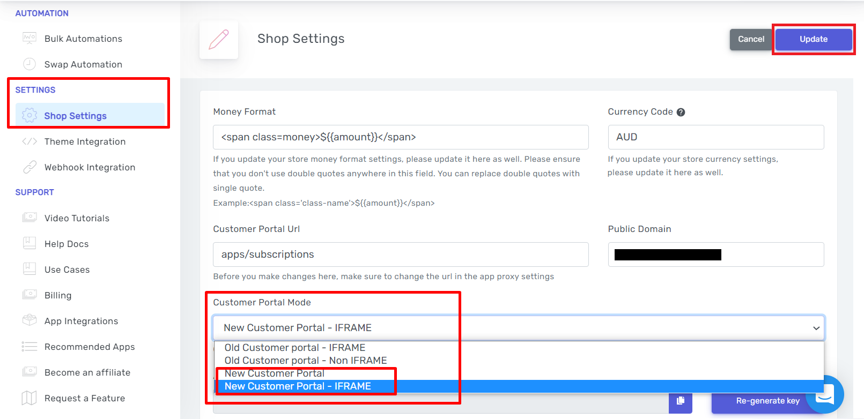Click the Re-generate key button

[767, 401]
